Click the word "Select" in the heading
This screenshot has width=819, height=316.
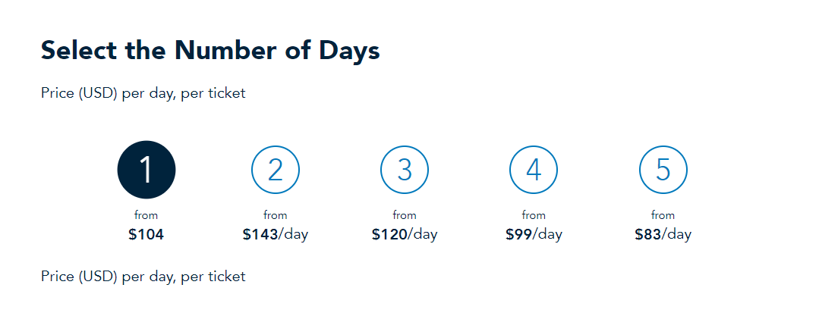coord(79,51)
